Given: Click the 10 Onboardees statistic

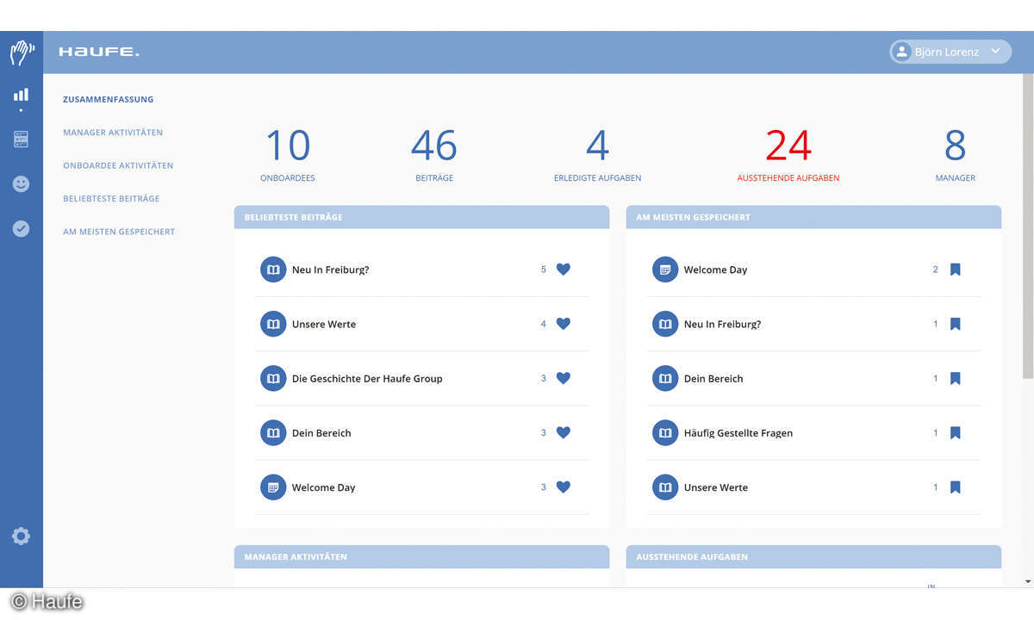Looking at the screenshot, I should point(288,155).
